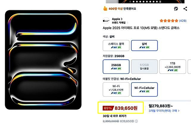Choose the 1TB storage option
This screenshot has height=125, width=191.
coord(173,67)
